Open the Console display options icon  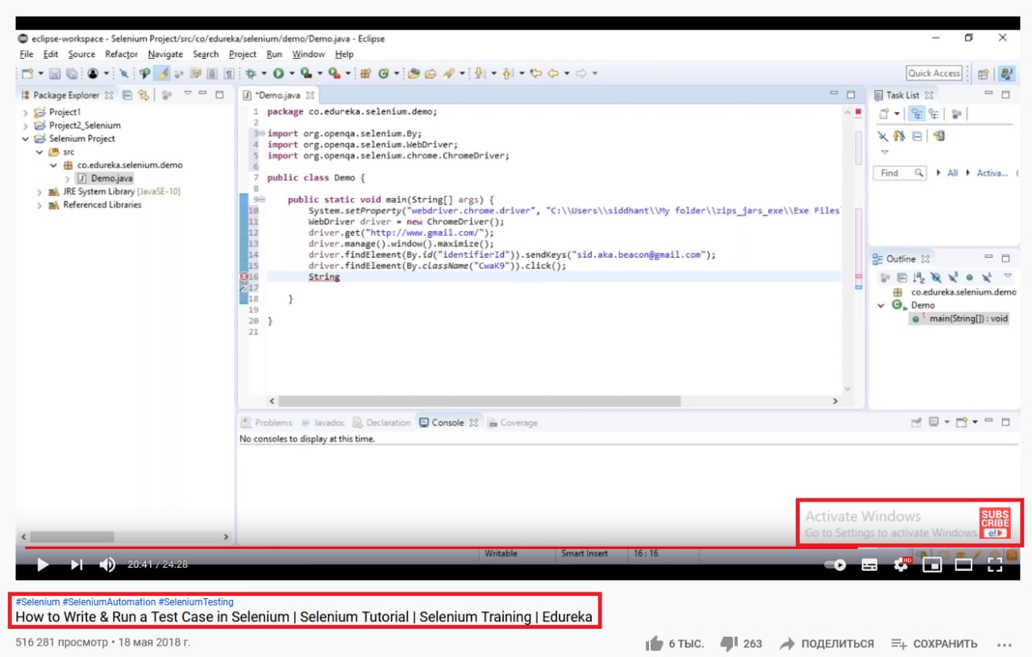(934, 422)
